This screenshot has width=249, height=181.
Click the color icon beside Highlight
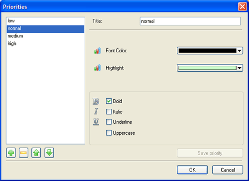(x=97, y=68)
